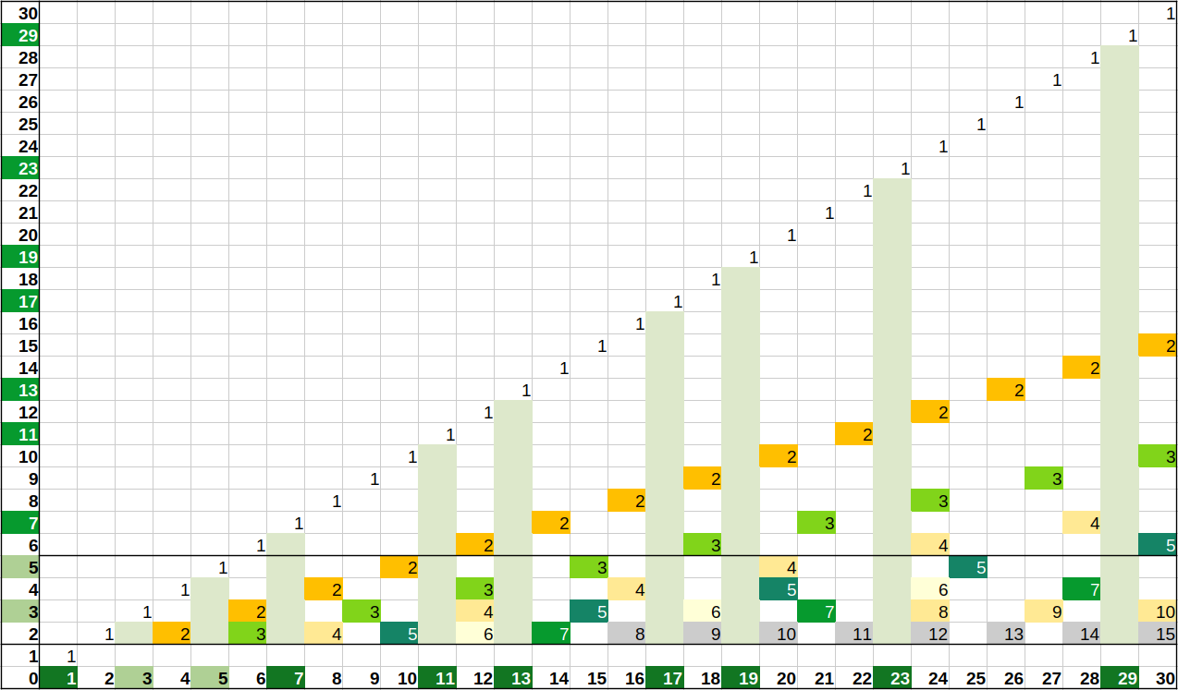Click the teal 5 cell in column 30
Image resolution: width=1178 pixels, height=690 pixels.
point(1158,545)
